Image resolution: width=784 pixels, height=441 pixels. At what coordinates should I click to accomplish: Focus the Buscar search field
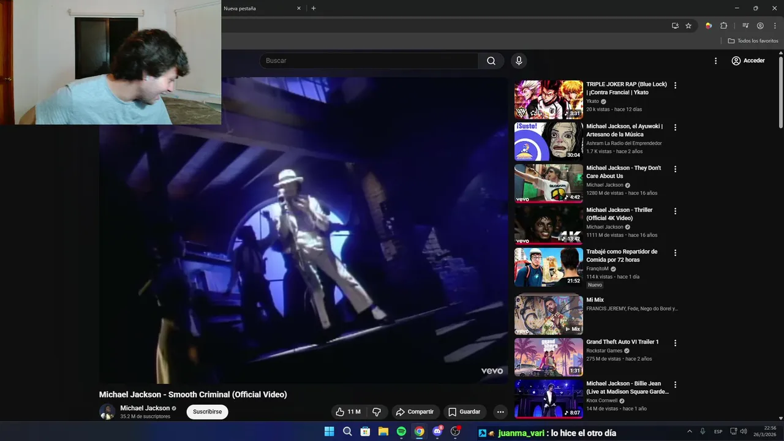click(x=369, y=61)
